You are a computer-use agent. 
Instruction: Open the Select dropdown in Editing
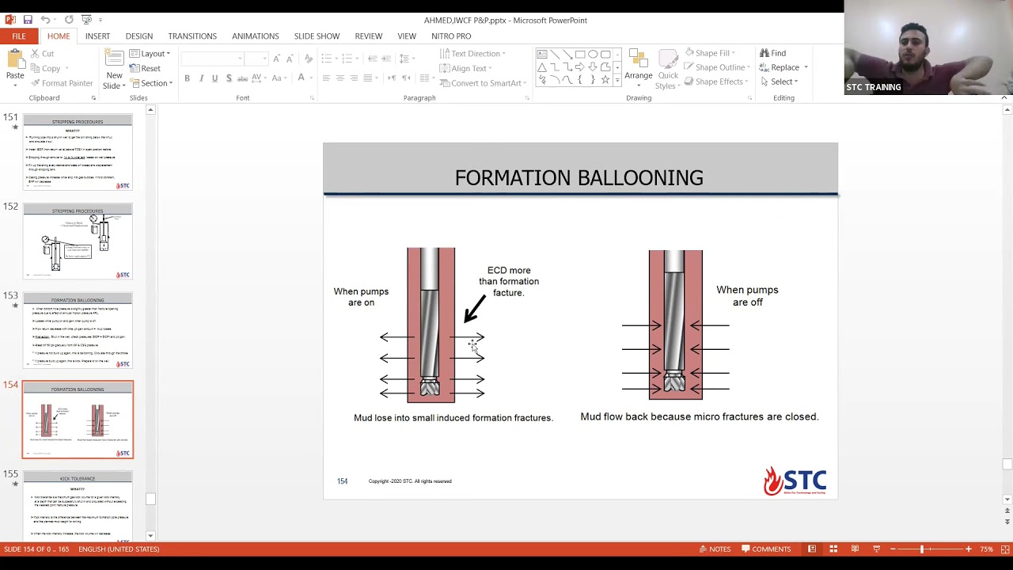(x=779, y=82)
